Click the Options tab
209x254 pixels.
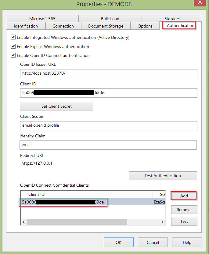[x=145, y=26]
